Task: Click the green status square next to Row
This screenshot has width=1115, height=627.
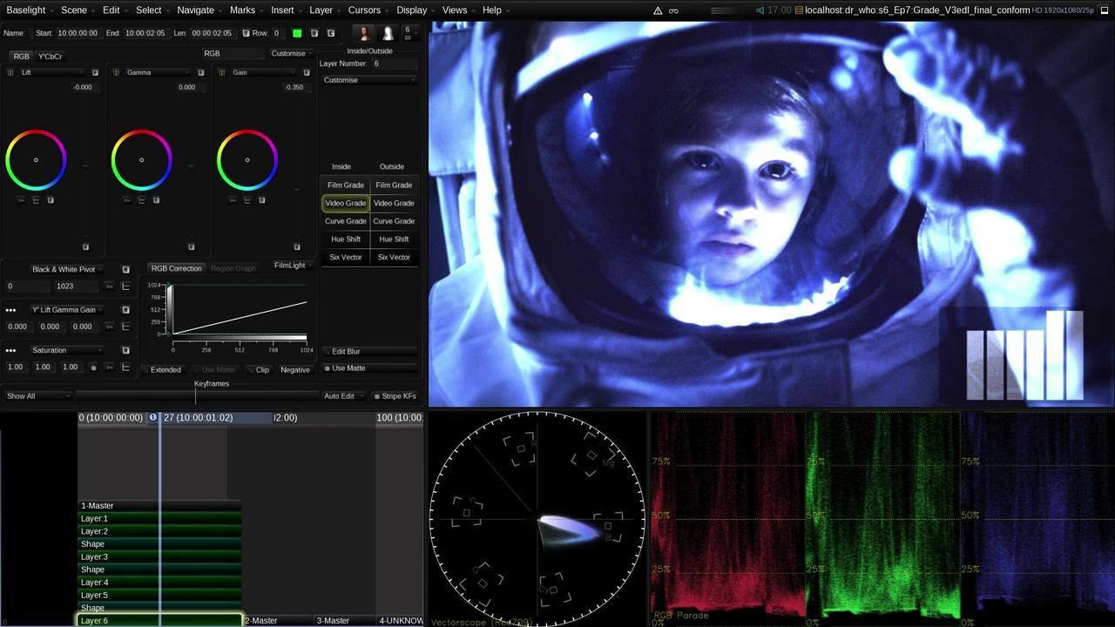Action: tap(297, 33)
